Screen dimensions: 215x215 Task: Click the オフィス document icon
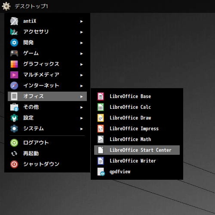click(x=14, y=96)
